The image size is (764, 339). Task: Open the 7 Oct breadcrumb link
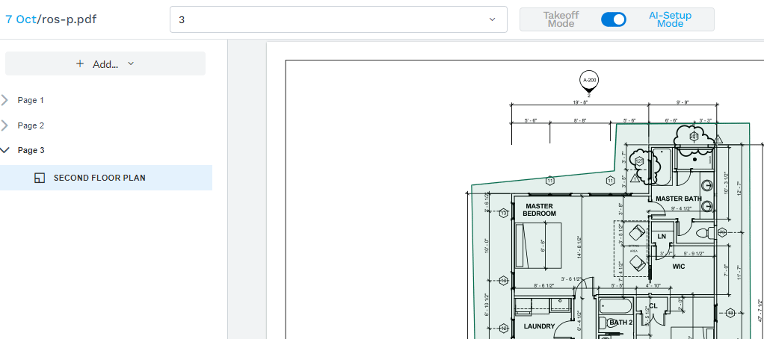(19, 19)
